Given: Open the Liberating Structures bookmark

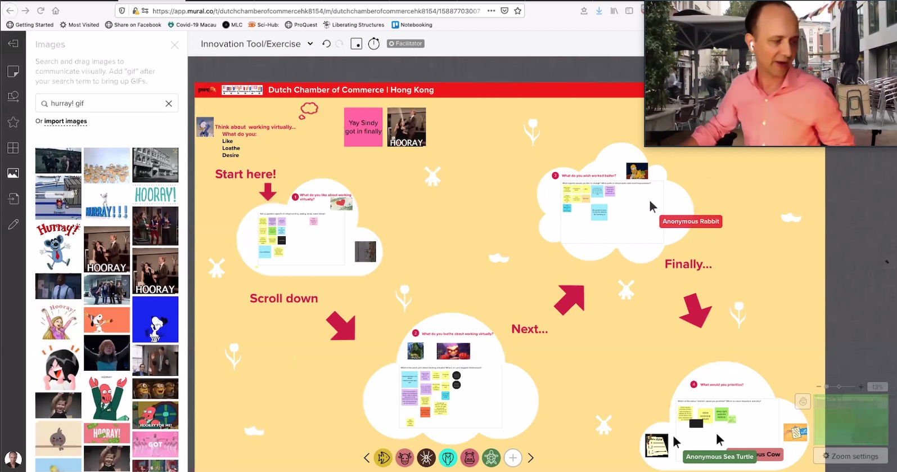Looking at the screenshot, I should coord(353,25).
